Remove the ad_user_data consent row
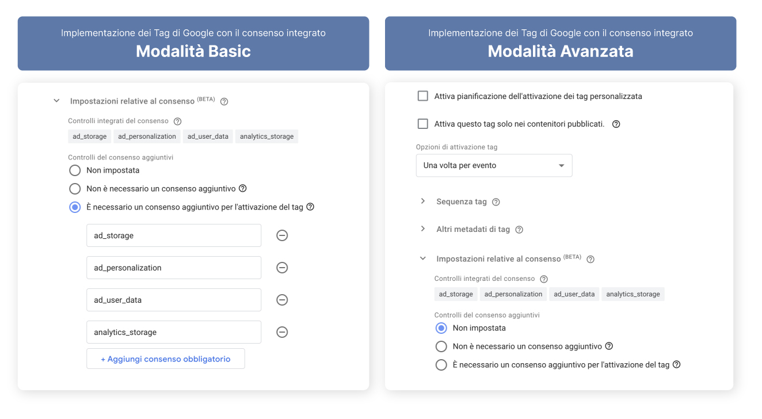This screenshot has height=419, width=762. (x=282, y=300)
